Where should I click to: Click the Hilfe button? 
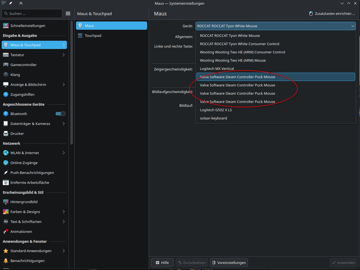(162, 263)
